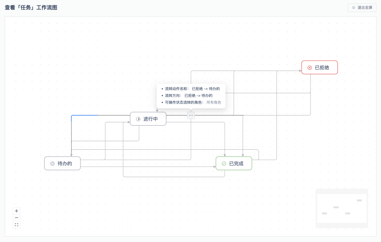The width and height of the screenshot is (381, 242).
Task: Click the zoom out minus icon
Action: tap(17, 218)
